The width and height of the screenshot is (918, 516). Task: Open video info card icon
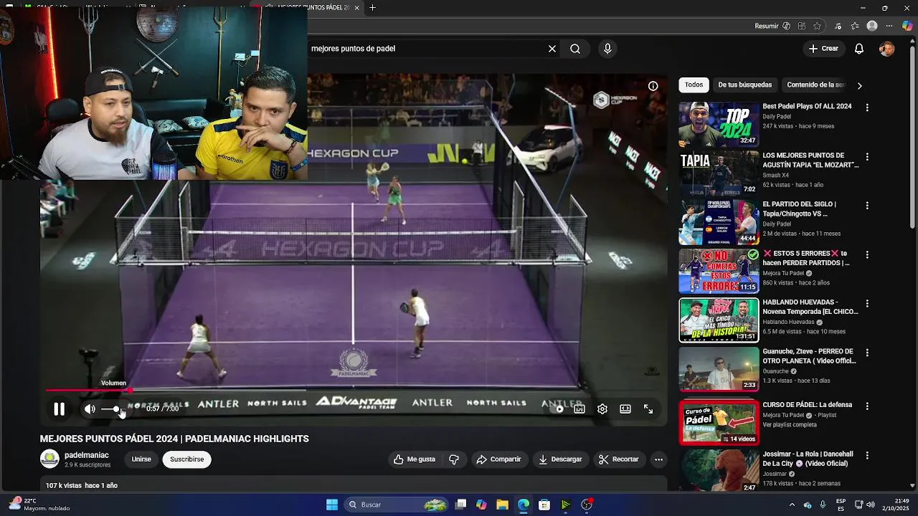click(x=653, y=86)
